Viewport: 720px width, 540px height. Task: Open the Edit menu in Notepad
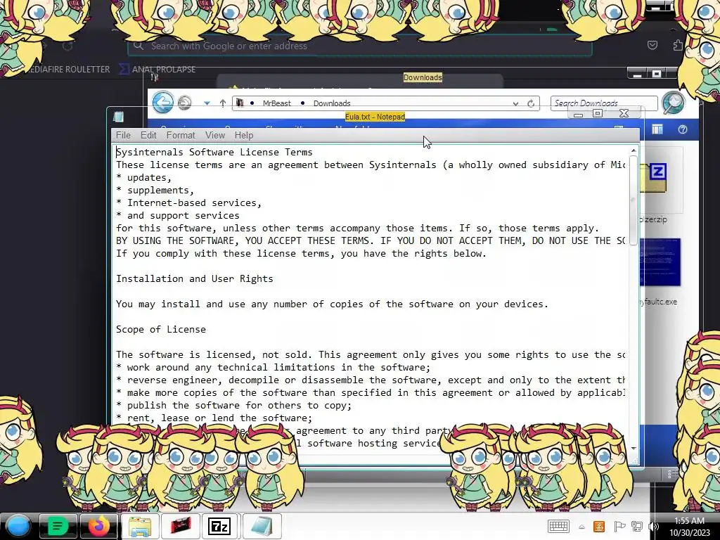click(148, 135)
